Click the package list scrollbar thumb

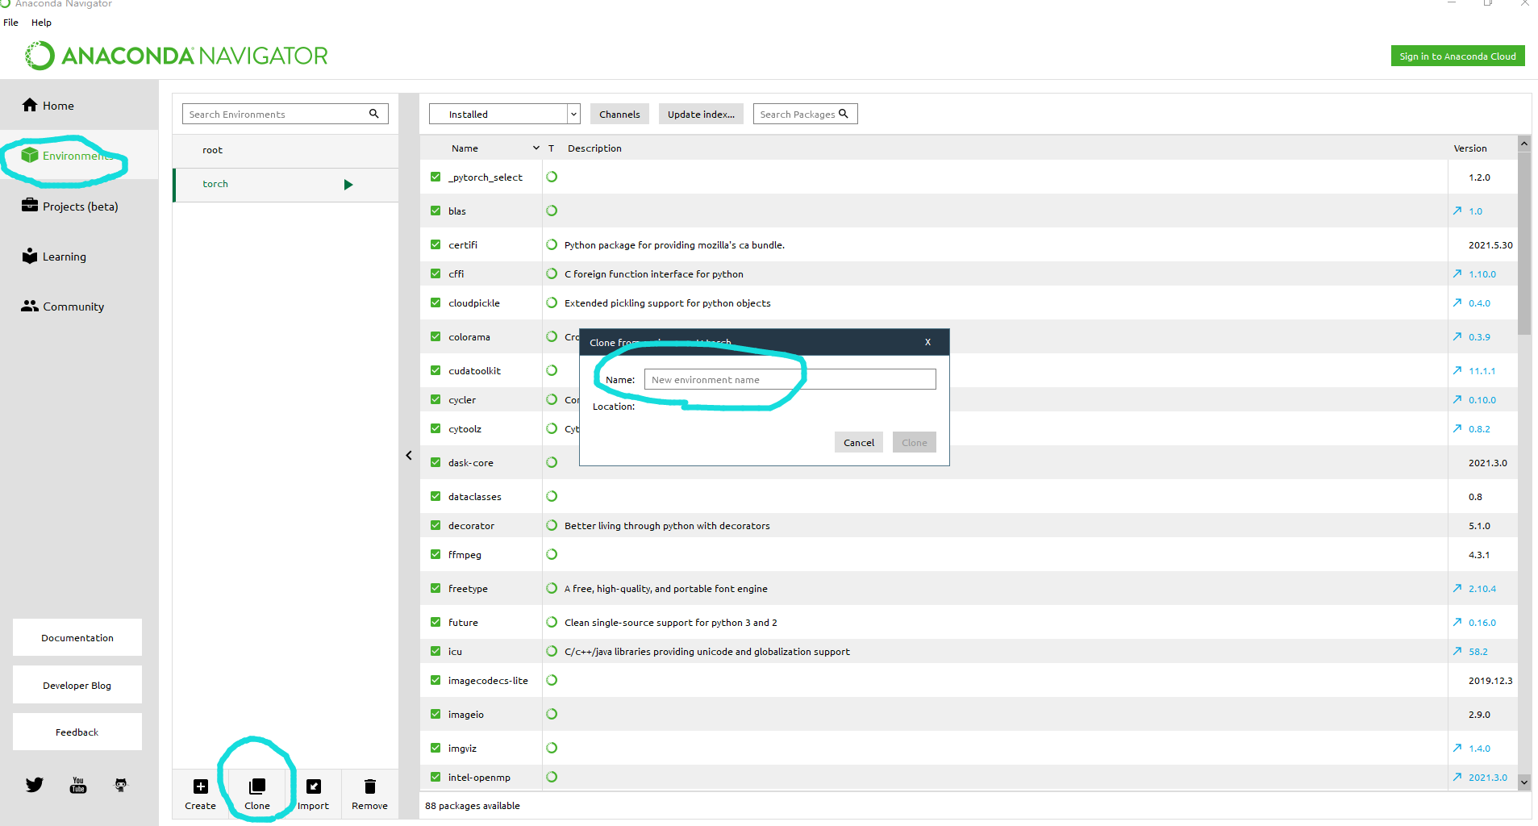tap(1523, 242)
